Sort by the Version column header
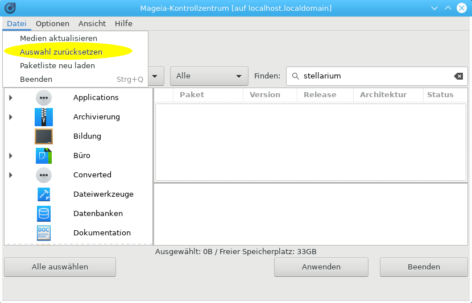 pyautogui.click(x=270, y=95)
